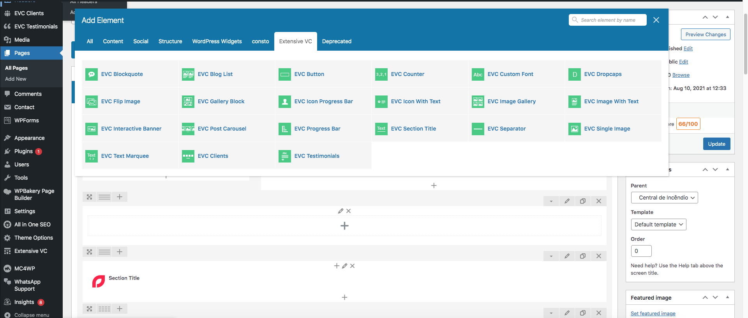Screen dimensions: 748x318
Task: Switch to the All elements tab
Action: [x=90, y=41]
